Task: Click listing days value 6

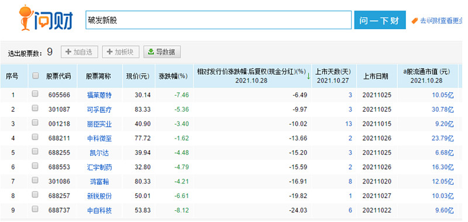Action: 350,210
